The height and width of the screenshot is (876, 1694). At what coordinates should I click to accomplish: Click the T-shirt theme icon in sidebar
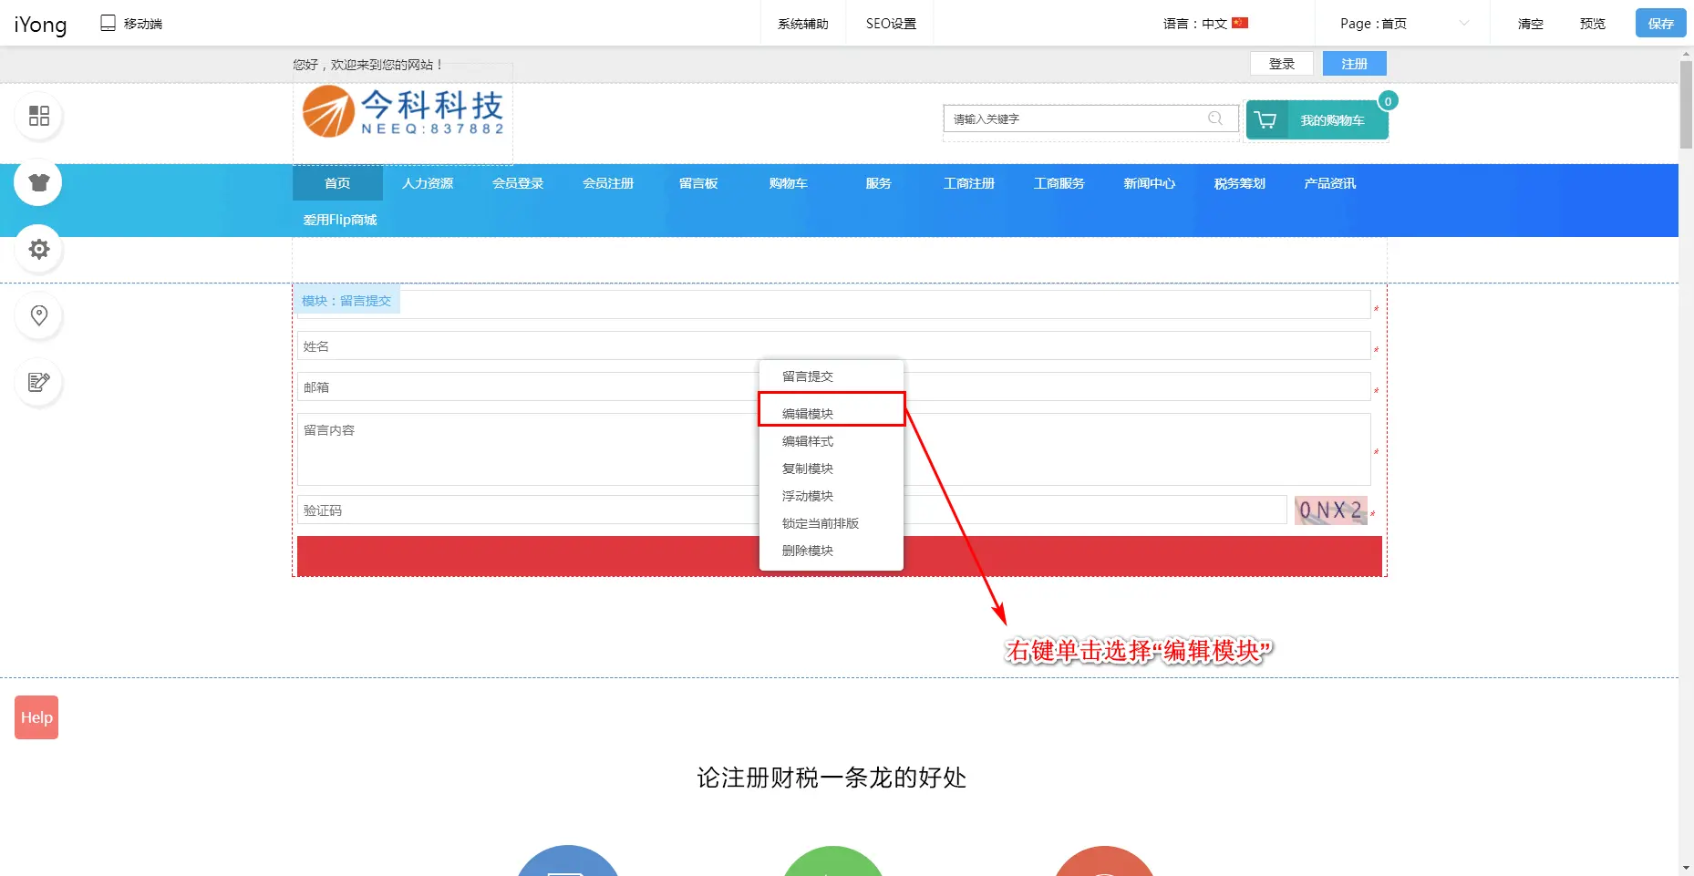pos(38,182)
